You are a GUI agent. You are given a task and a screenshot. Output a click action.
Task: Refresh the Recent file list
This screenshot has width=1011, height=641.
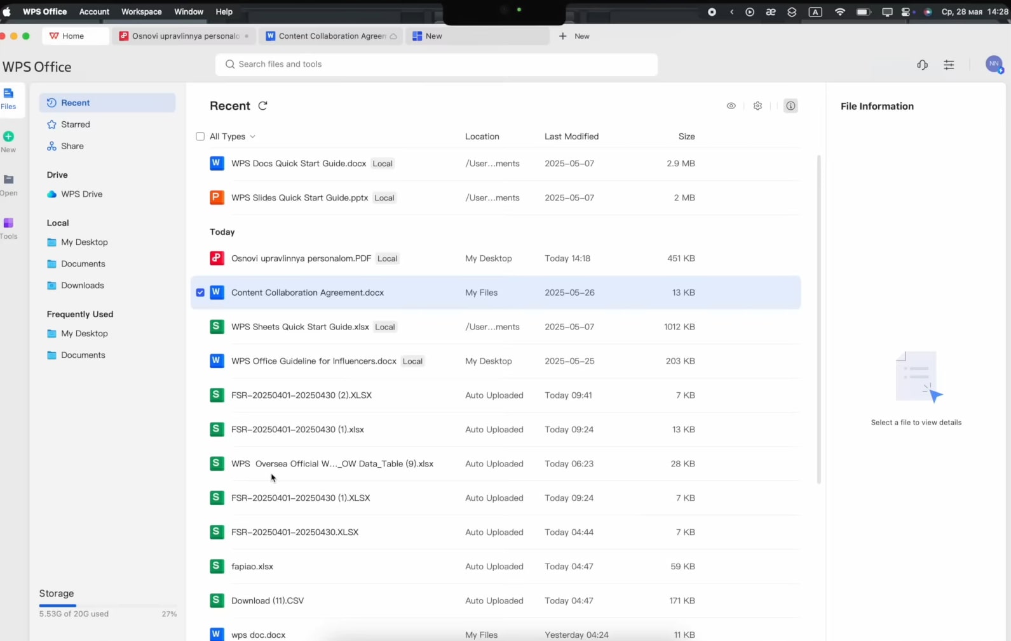click(x=262, y=106)
